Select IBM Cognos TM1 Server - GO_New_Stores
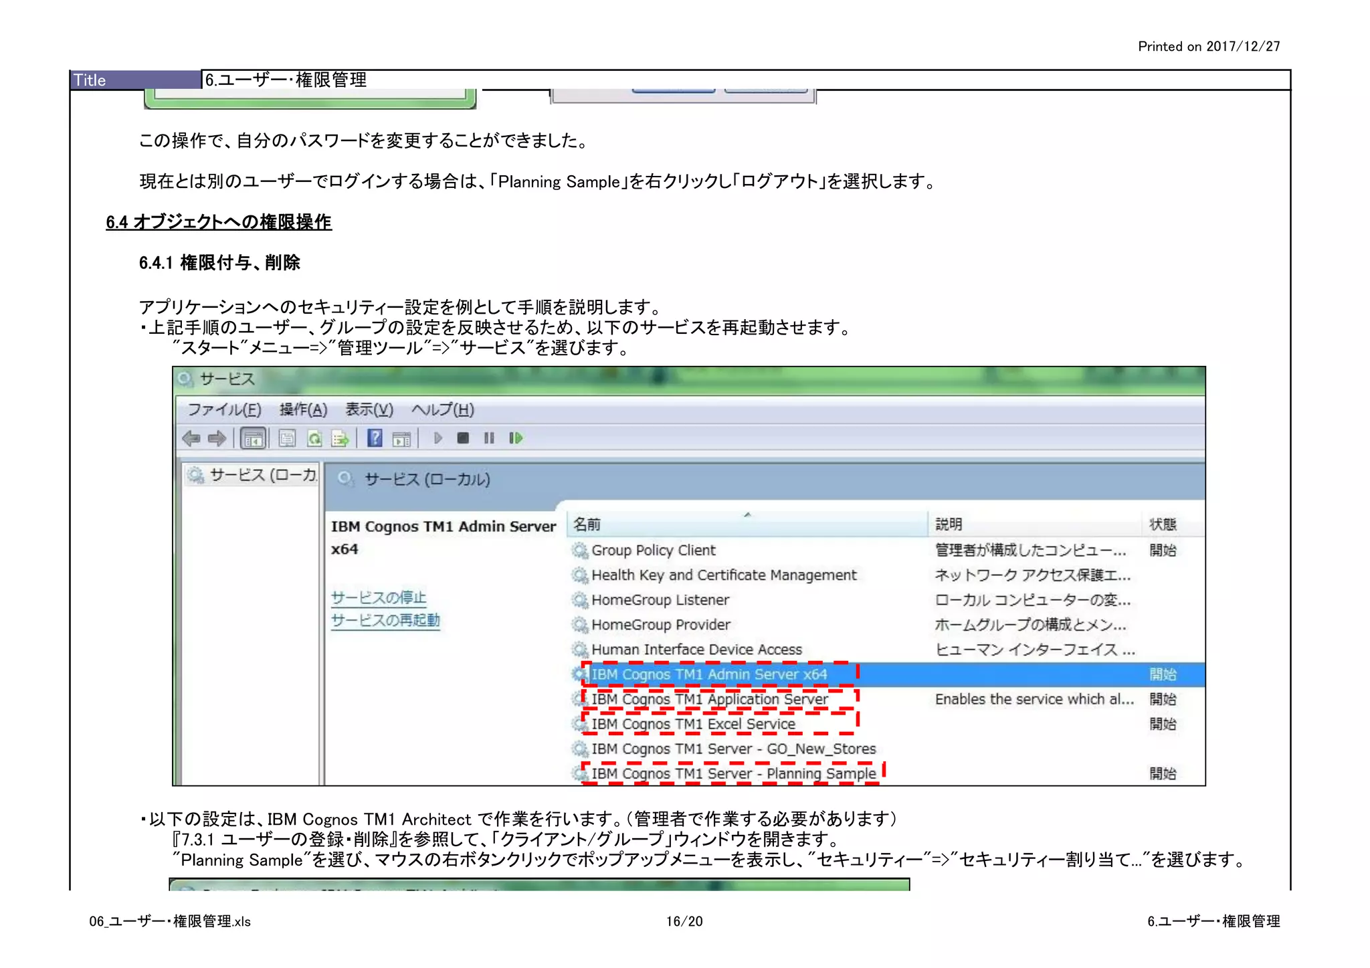The image size is (1370, 968). pos(887,749)
